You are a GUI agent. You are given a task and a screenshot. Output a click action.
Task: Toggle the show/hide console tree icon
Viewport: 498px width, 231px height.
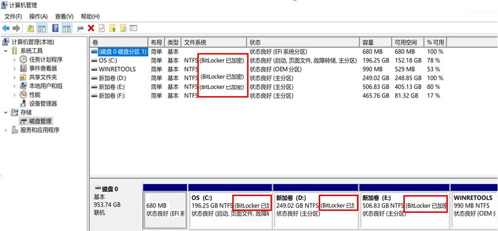point(42,28)
